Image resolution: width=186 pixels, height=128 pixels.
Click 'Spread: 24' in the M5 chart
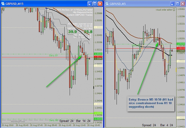[x=149, y=125]
